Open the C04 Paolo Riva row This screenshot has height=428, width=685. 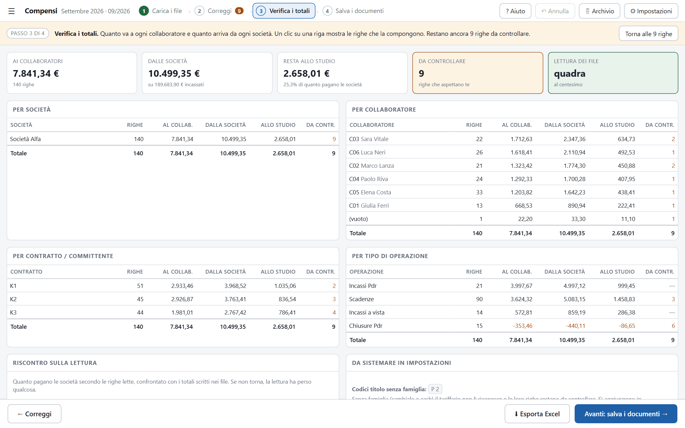(x=512, y=179)
